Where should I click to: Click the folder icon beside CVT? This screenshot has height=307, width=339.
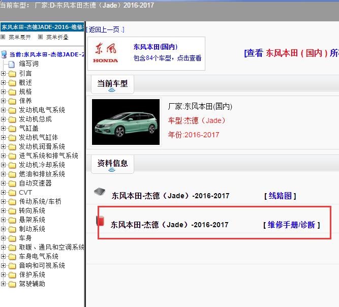[x=12, y=193]
